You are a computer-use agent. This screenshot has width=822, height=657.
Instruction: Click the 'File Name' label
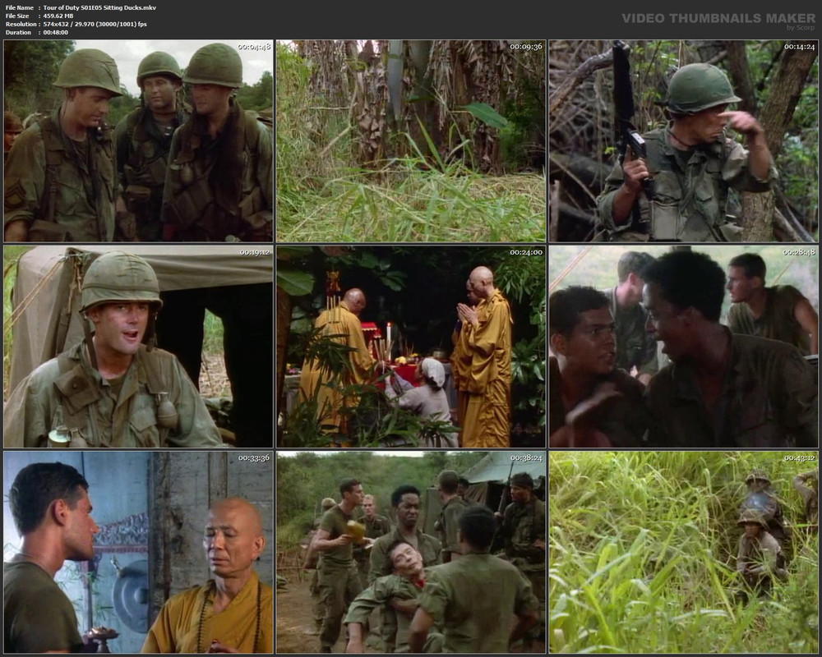(x=20, y=8)
